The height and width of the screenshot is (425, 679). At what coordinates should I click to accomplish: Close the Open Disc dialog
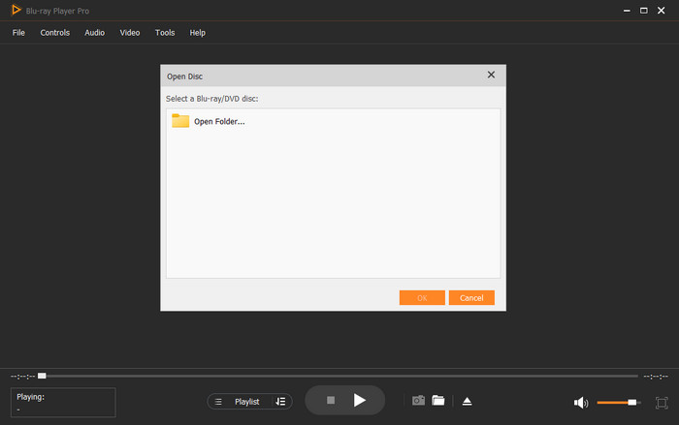tap(491, 75)
